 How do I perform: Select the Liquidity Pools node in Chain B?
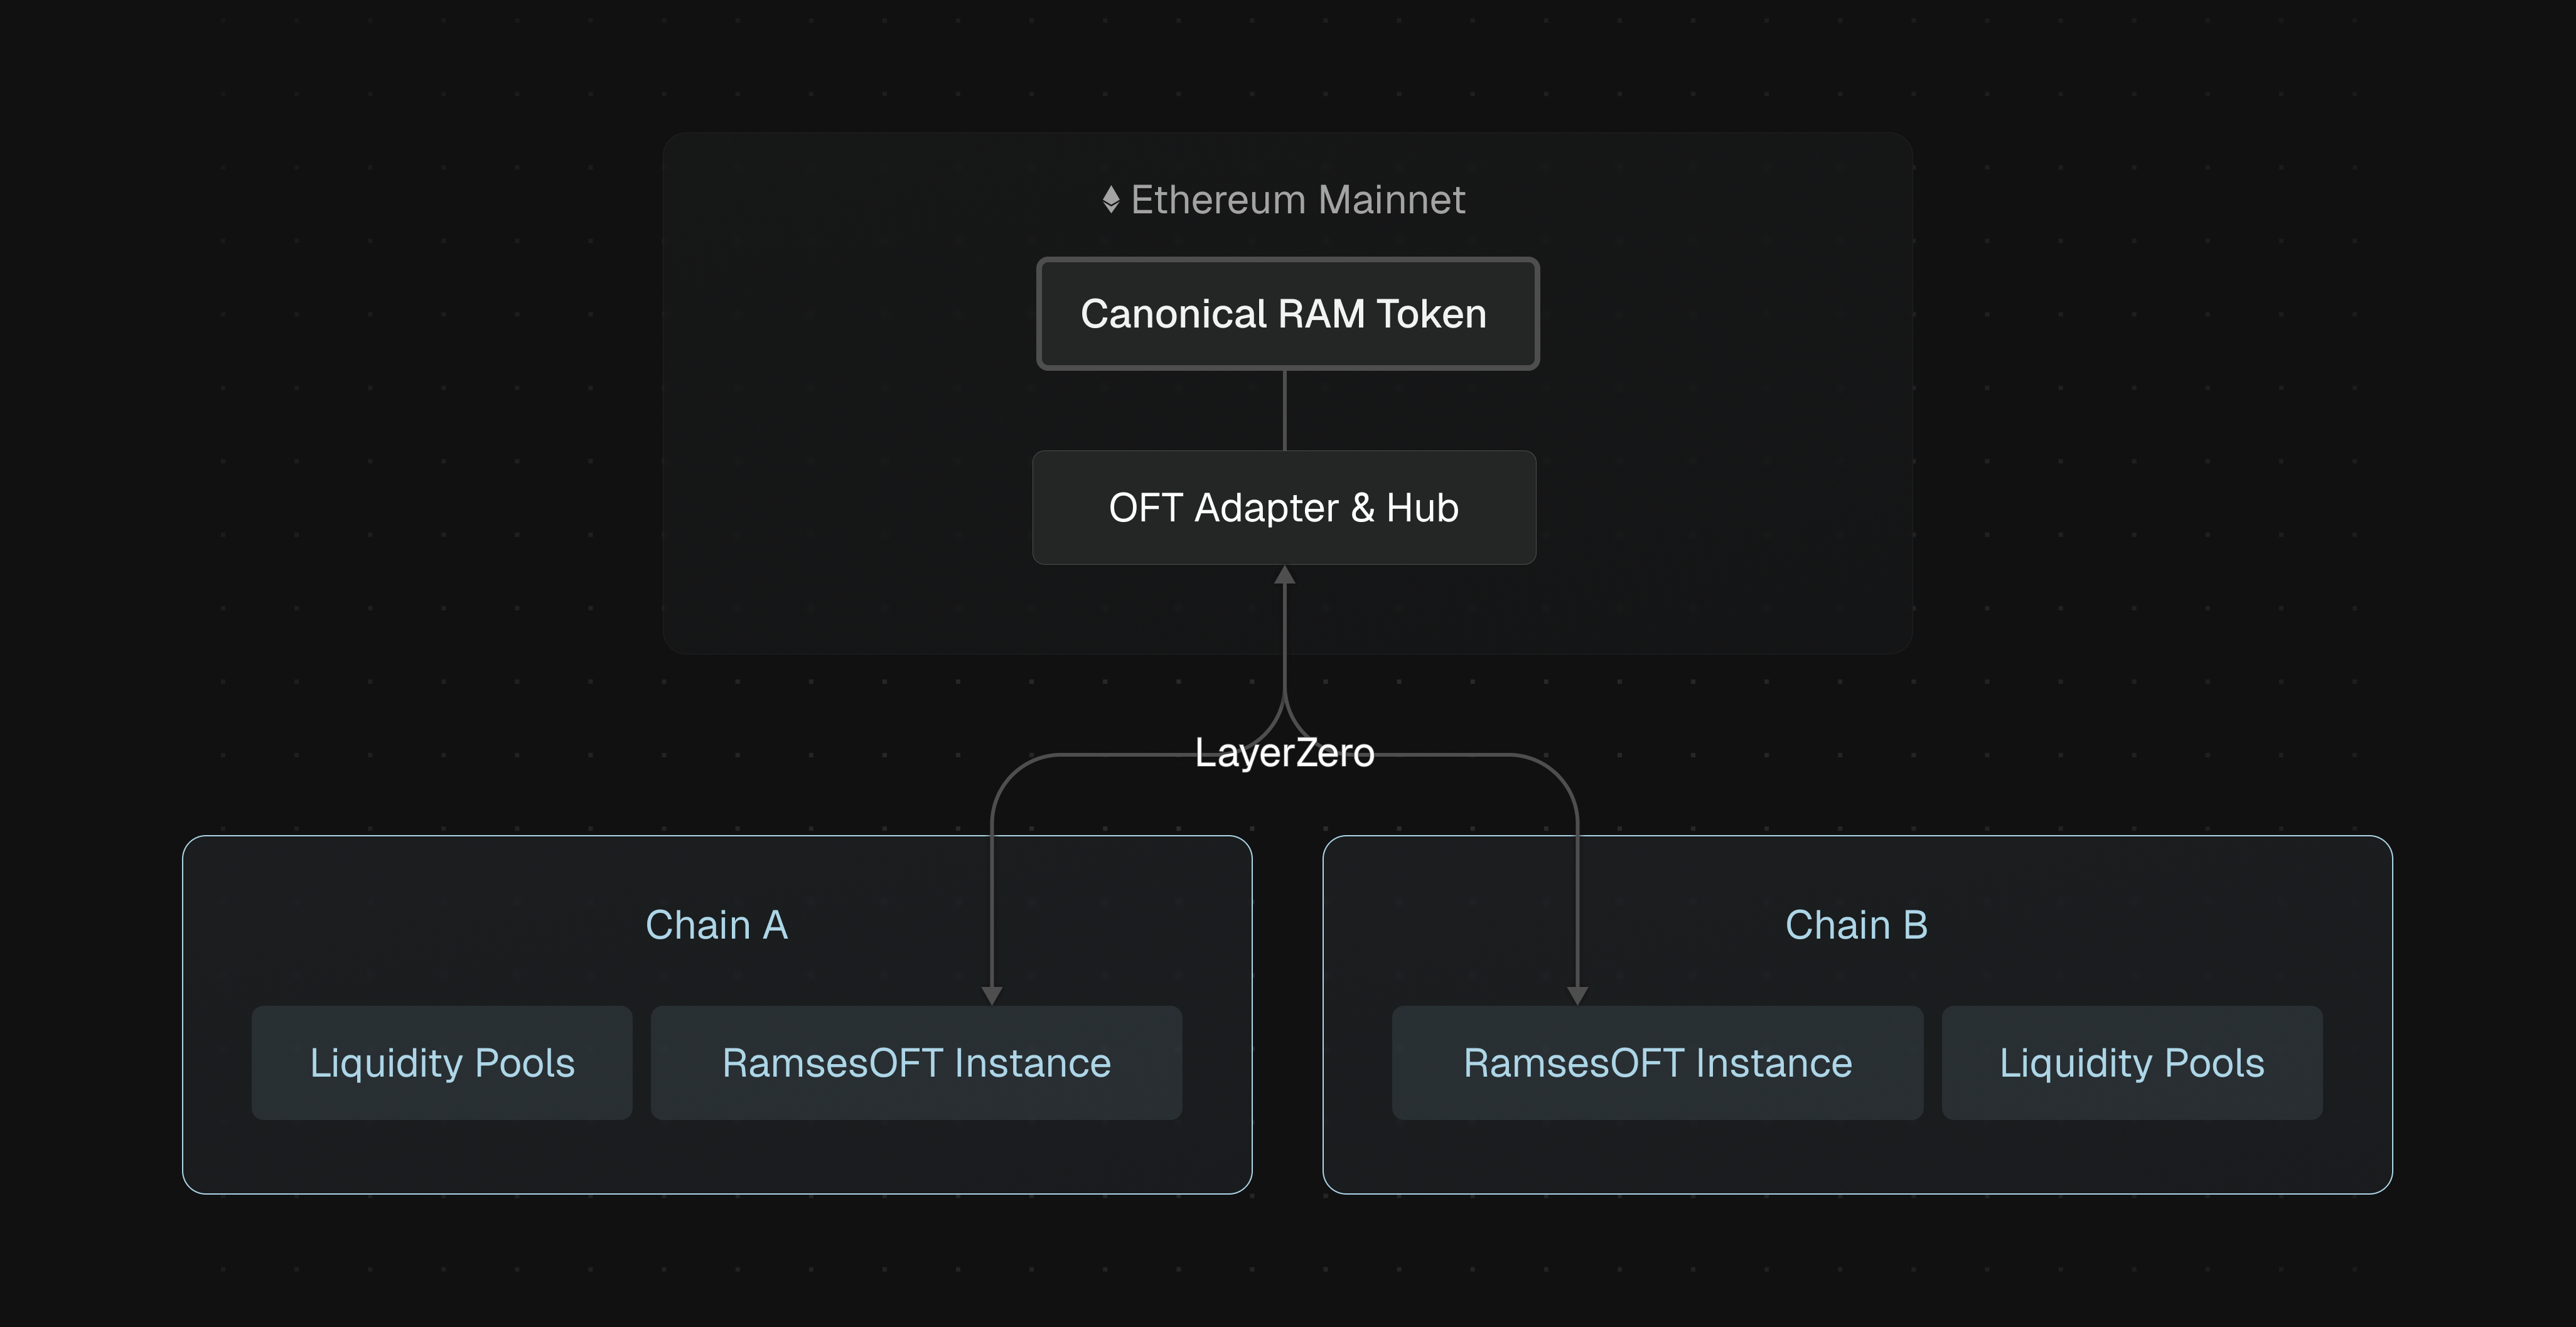pyautogui.click(x=2132, y=1062)
